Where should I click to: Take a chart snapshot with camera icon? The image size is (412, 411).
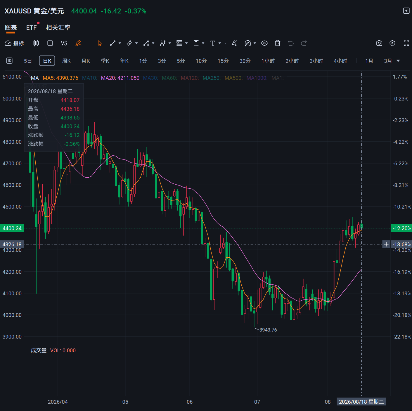click(x=379, y=43)
